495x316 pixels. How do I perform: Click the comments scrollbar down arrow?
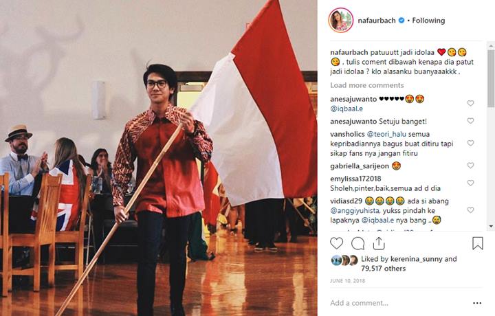coord(491,226)
